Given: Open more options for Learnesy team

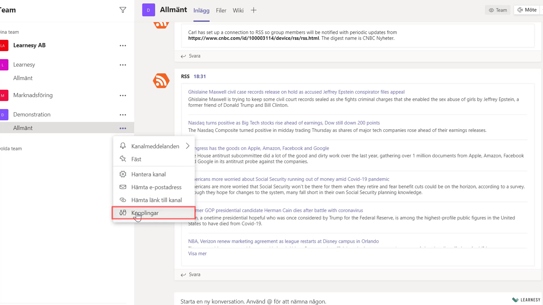Looking at the screenshot, I should point(123,65).
